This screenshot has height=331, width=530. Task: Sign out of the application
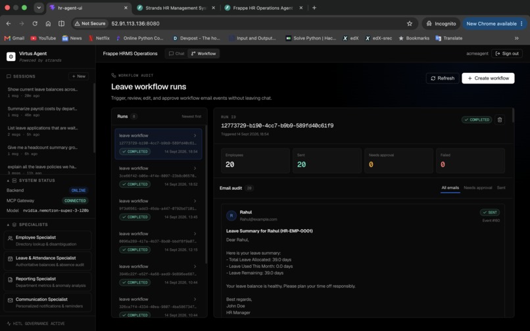[507, 53]
